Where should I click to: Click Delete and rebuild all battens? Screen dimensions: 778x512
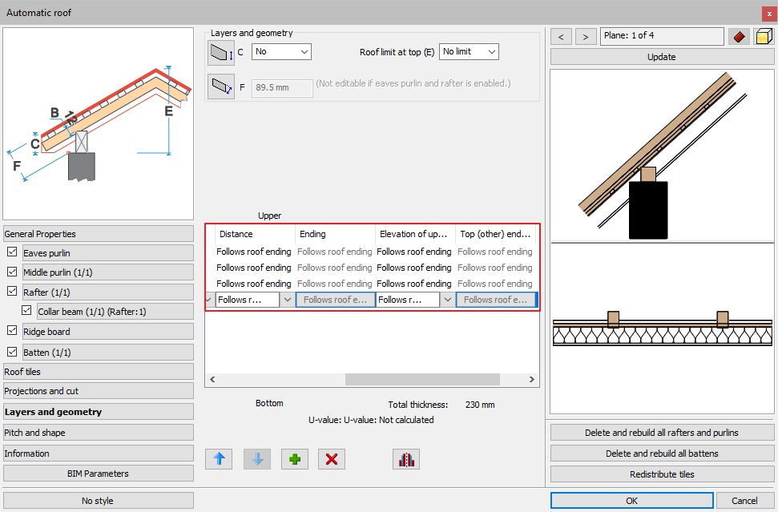point(661,454)
